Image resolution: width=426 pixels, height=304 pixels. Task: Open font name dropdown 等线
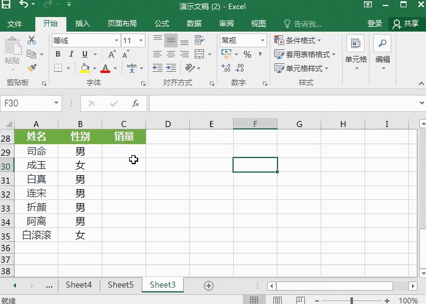[x=116, y=41]
